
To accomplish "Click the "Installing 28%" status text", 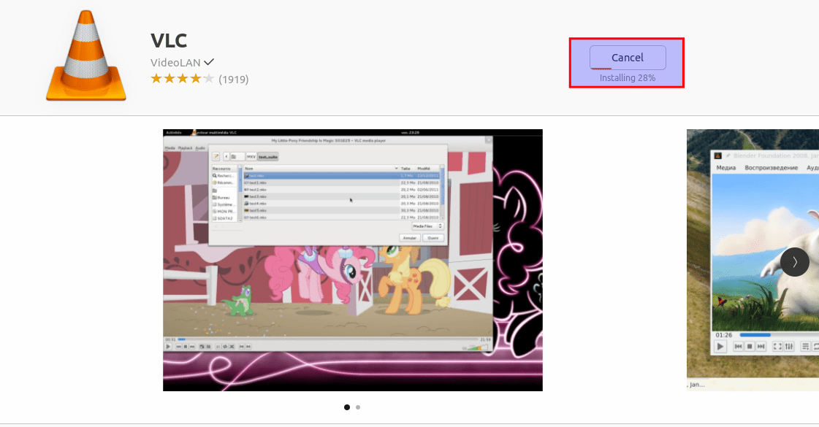I will click(x=628, y=78).
